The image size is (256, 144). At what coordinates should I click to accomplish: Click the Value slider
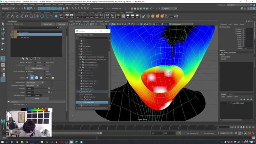point(42,92)
